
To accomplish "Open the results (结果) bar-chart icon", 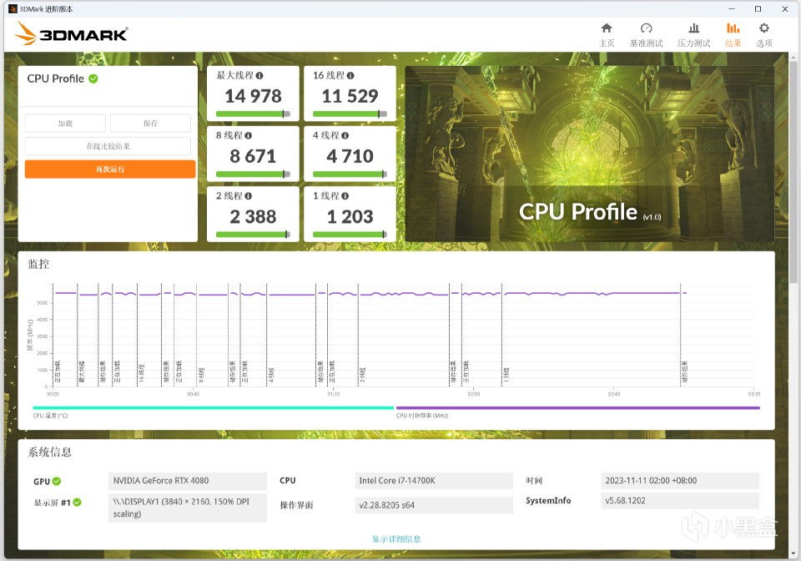I will click(733, 28).
